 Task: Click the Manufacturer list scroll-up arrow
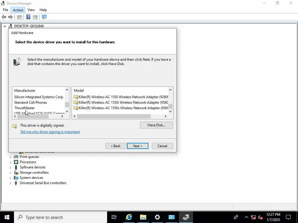(x=67, y=90)
